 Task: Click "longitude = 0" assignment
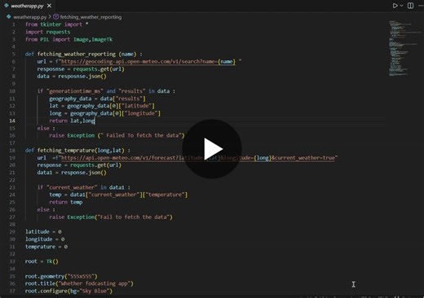pyautogui.click(x=45, y=239)
